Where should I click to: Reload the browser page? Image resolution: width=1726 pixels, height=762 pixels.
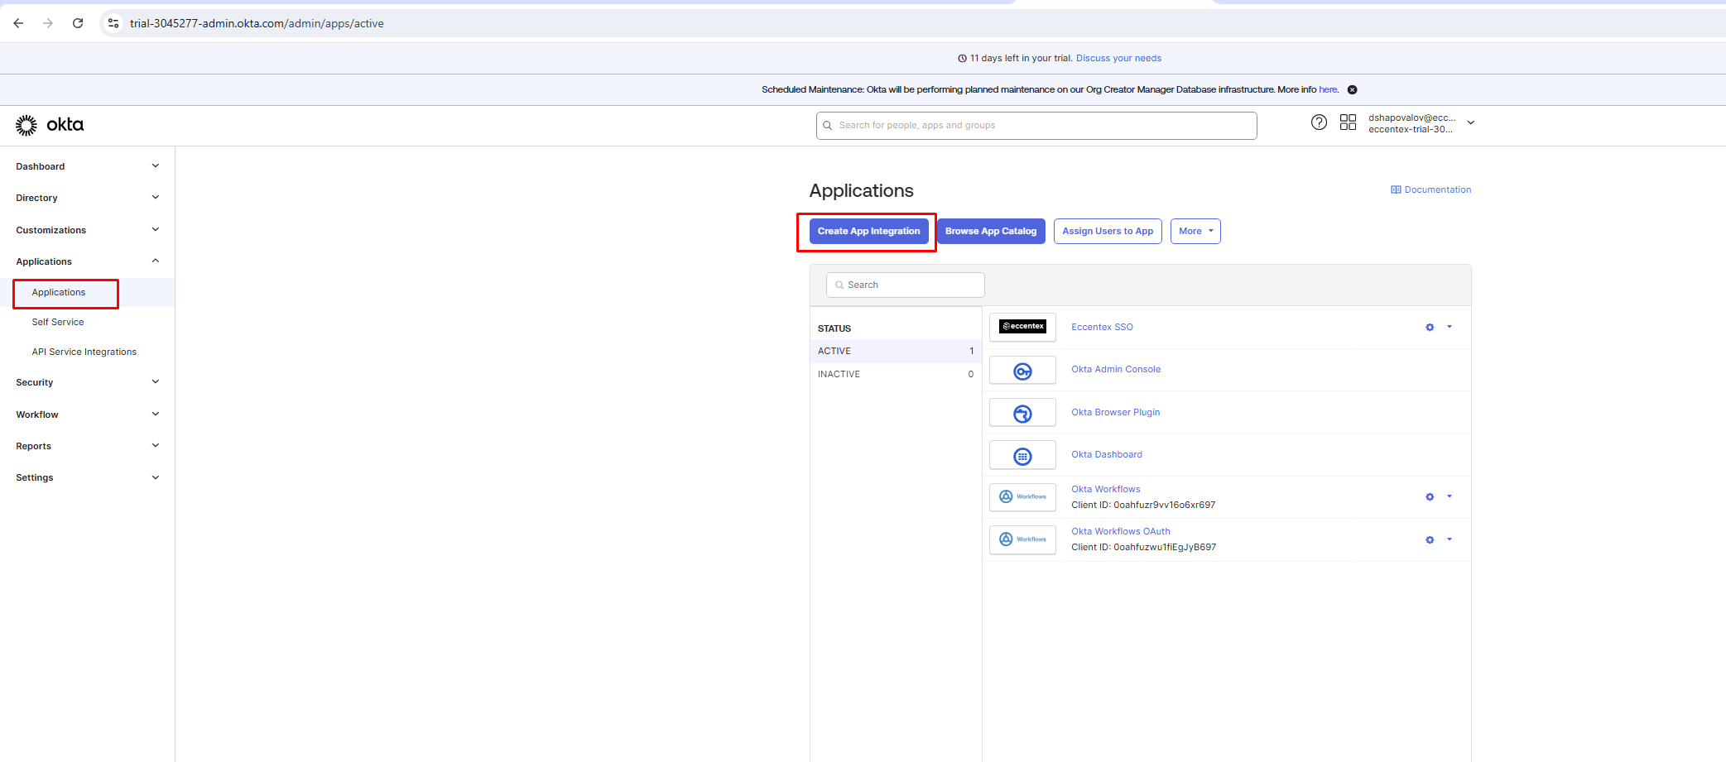pos(78,23)
